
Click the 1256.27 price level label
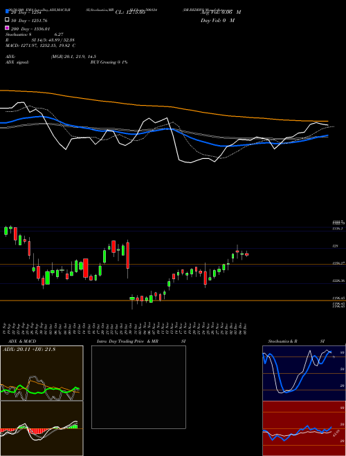pyautogui.click(x=338, y=263)
